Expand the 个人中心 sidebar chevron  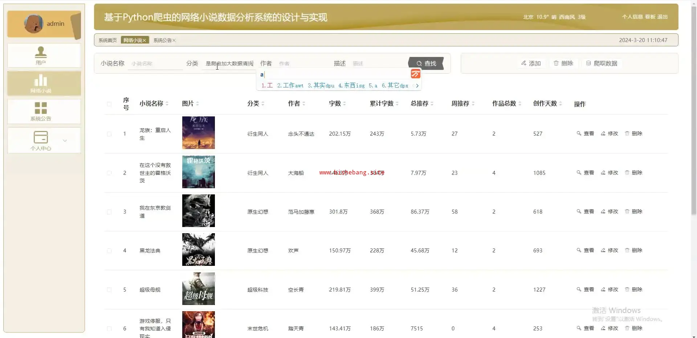point(65,141)
